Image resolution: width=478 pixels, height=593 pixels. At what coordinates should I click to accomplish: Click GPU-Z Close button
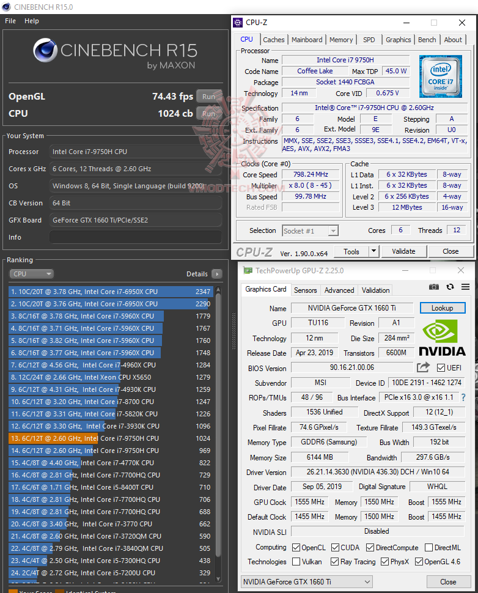click(x=448, y=581)
